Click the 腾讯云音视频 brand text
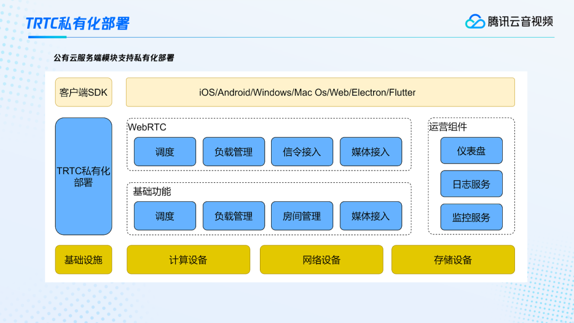Image resolution: width=574 pixels, height=323 pixels. [x=520, y=22]
